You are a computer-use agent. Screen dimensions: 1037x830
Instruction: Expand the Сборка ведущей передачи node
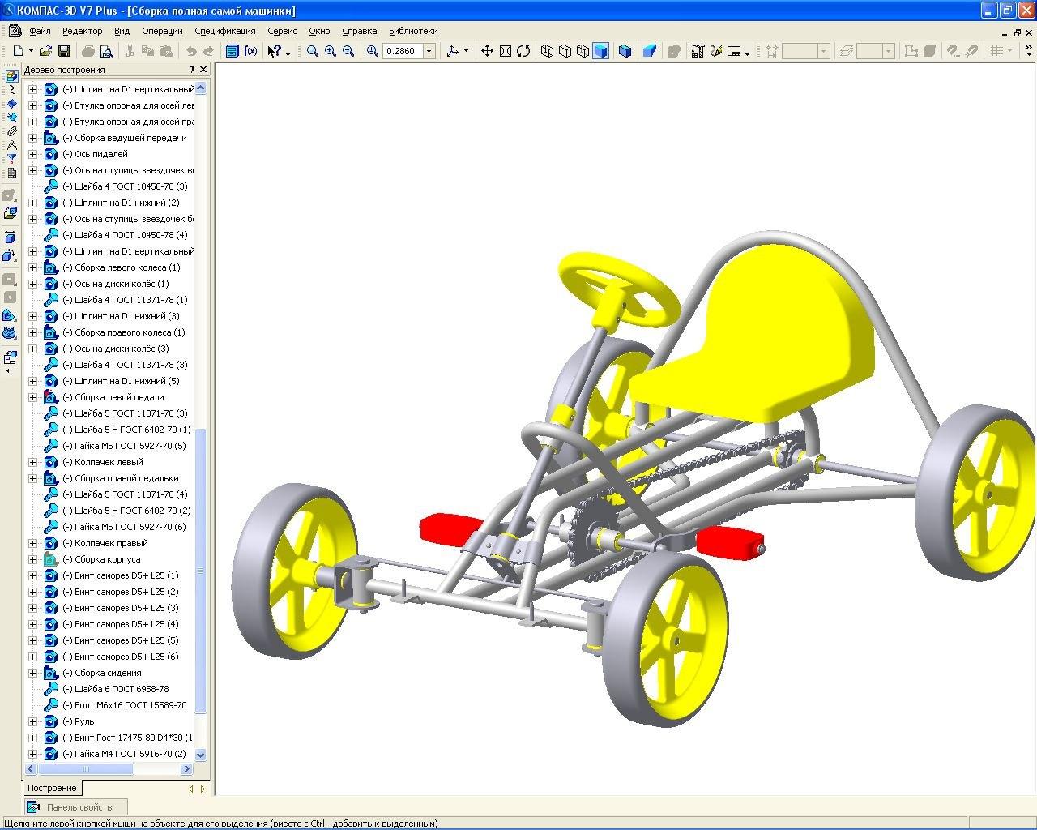pos(33,138)
